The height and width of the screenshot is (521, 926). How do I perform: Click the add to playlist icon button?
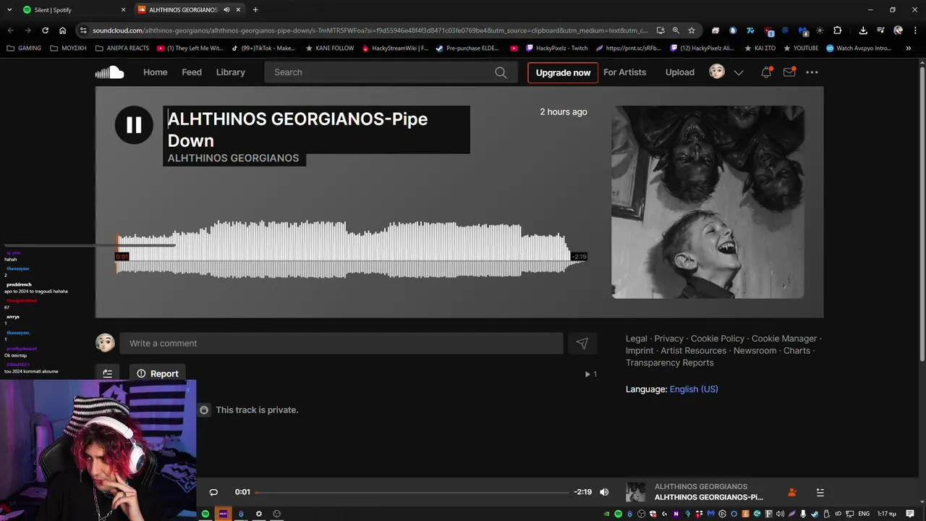pos(107,373)
